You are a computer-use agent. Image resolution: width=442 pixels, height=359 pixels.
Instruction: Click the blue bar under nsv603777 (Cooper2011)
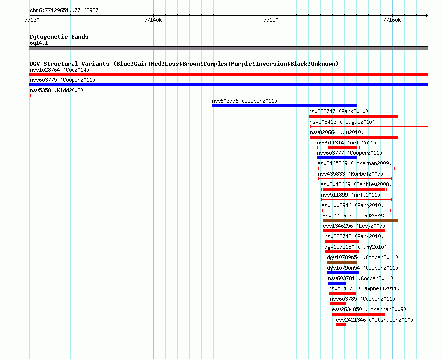pos(337,158)
